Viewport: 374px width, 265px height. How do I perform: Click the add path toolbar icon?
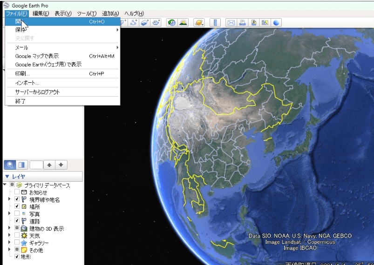(x=135, y=22)
